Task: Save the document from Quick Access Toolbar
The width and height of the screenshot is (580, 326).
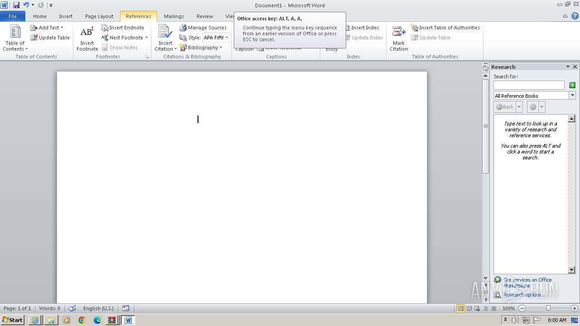Action: coord(16,5)
